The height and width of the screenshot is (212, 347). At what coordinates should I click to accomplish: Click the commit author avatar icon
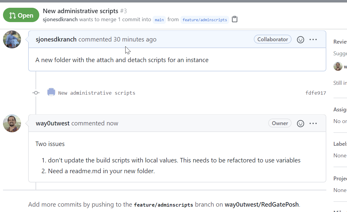pos(51,92)
